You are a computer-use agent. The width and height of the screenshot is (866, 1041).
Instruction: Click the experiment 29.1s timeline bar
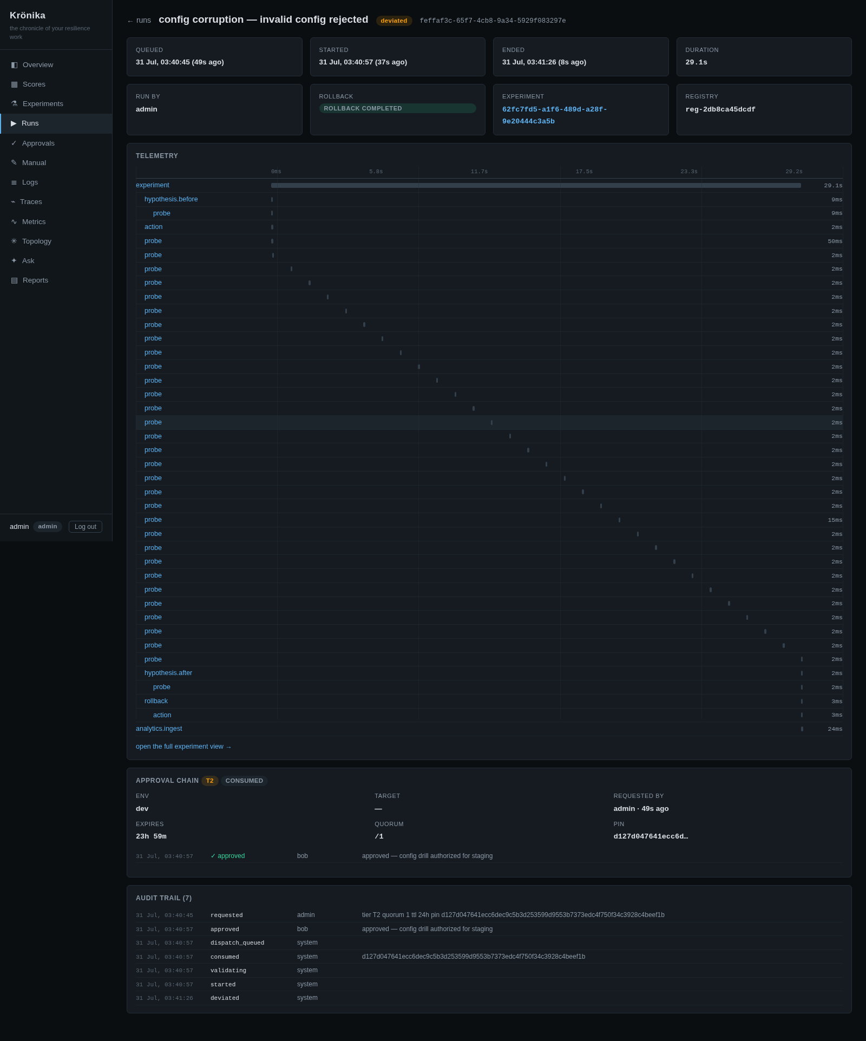(x=536, y=185)
